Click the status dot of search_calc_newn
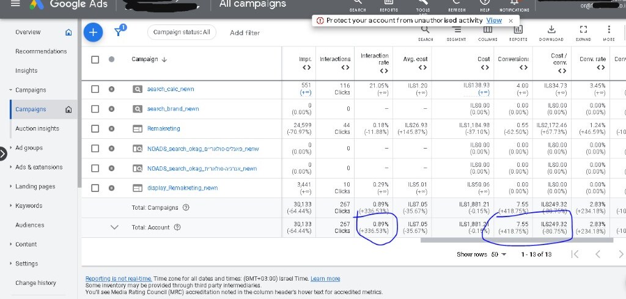The height and width of the screenshot is (299, 626). coord(111,89)
